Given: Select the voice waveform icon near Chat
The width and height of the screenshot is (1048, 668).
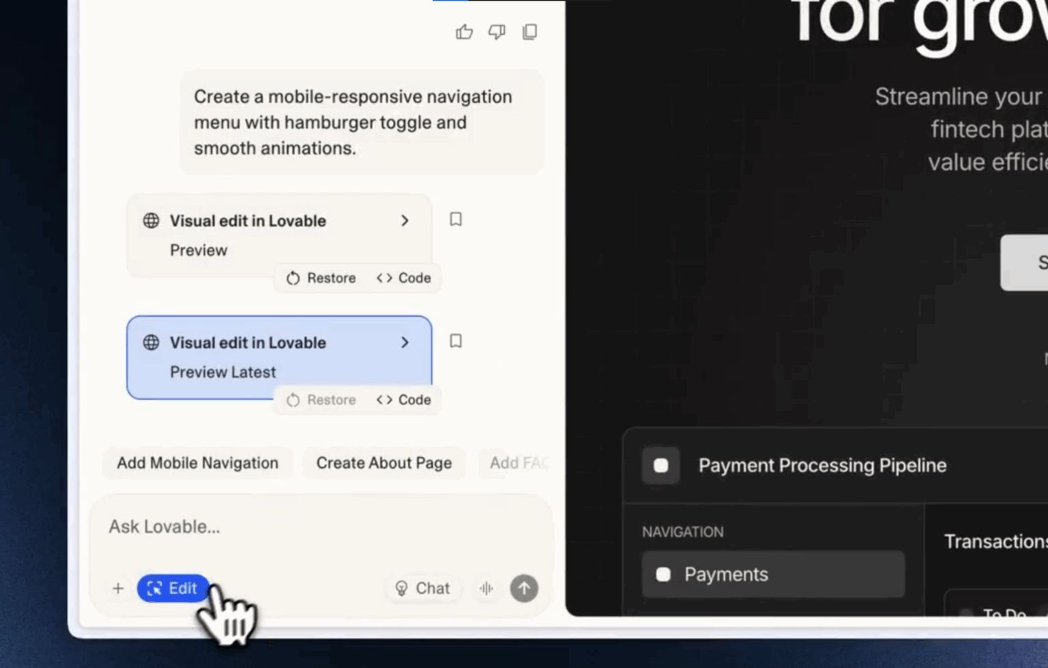Looking at the screenshot, I should pos(486,587).
